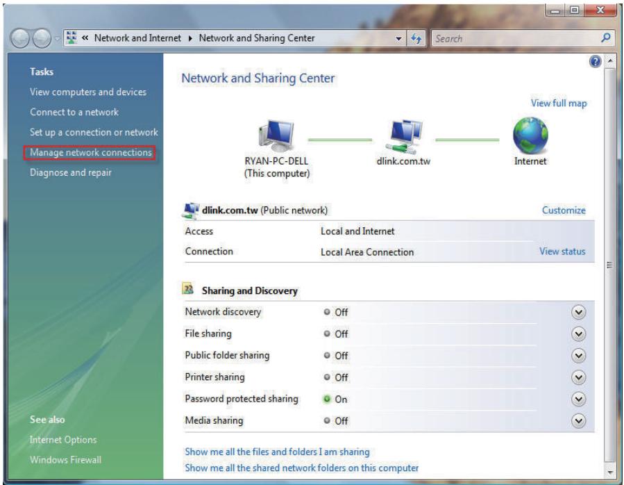
Task: Show all files and folders I am sharing
Action: tap(277, 452)
